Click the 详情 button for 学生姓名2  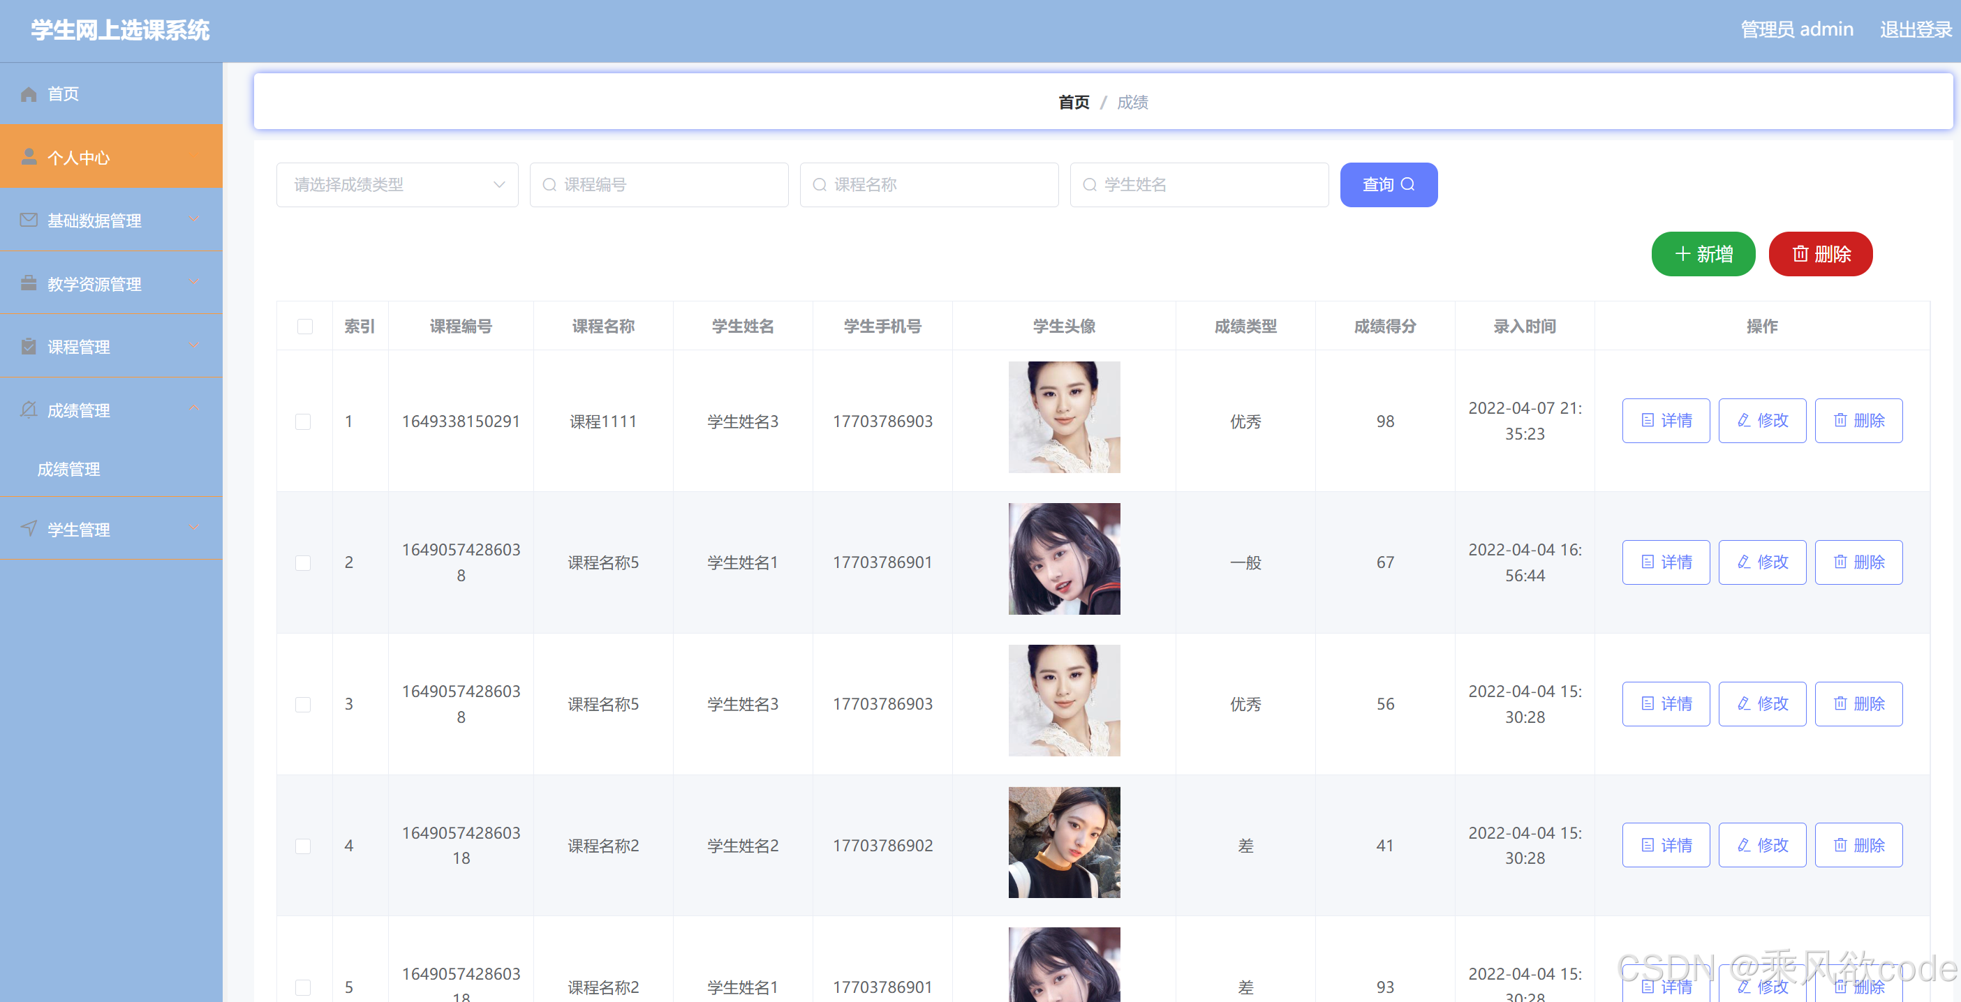click(x=1666, y=844)
